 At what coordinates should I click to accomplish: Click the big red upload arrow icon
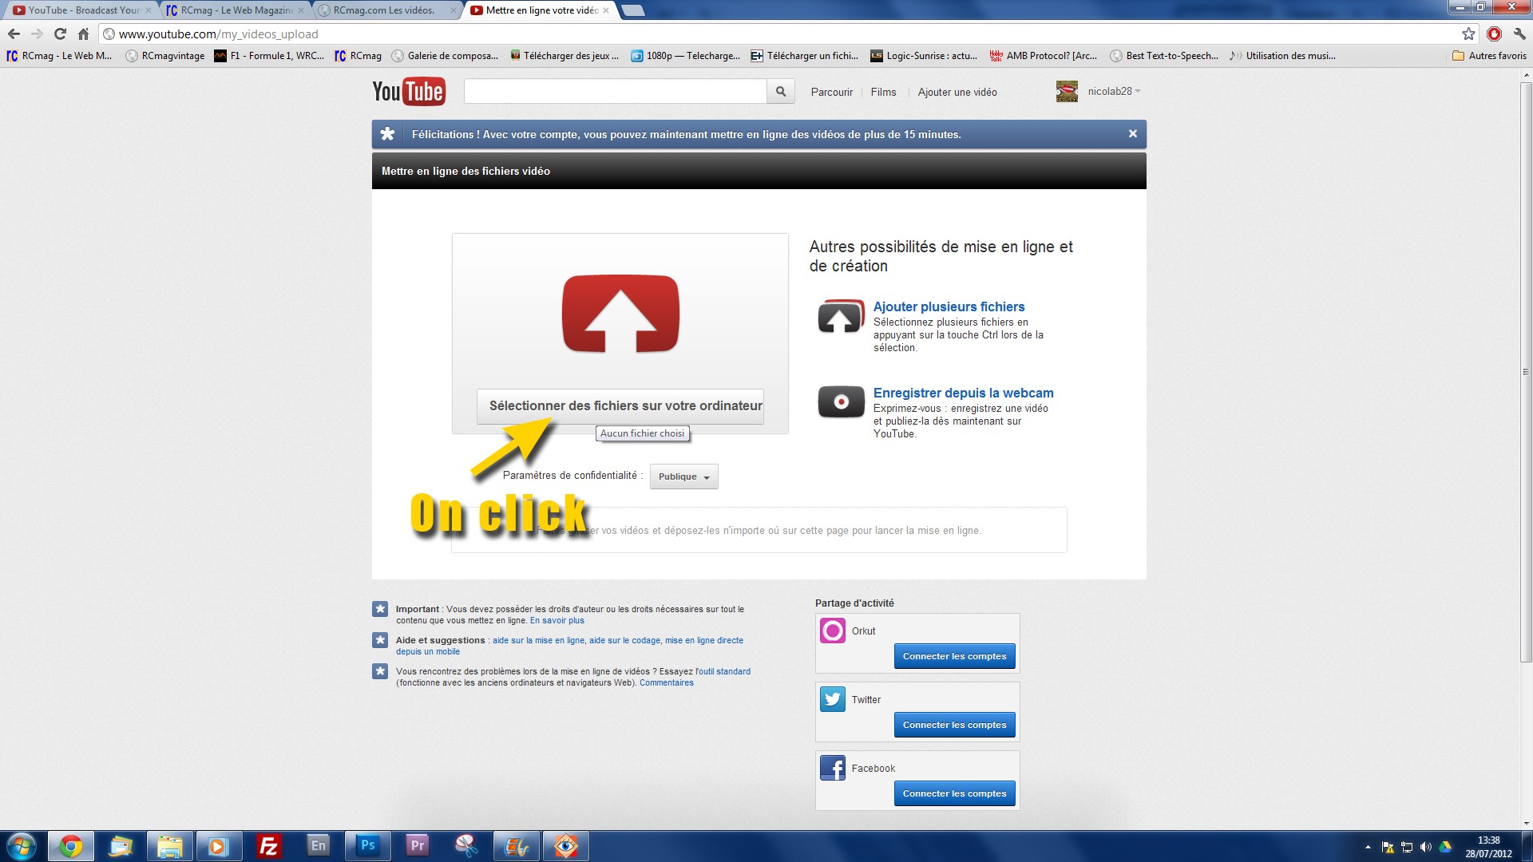pos(620,314)
